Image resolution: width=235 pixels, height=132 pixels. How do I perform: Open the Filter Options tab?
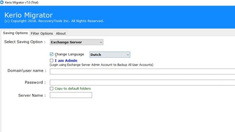tap(42, 33)
